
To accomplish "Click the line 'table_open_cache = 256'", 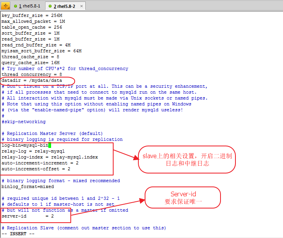I will (x=32, y=28).
